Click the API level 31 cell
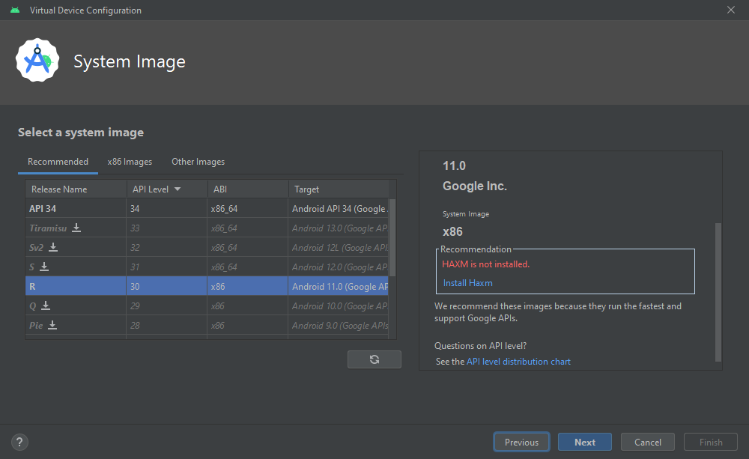This screenshot has height=459, width=749. pos(167,267)
